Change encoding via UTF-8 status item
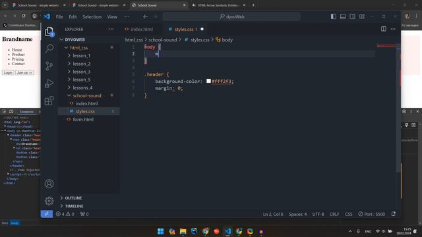The image size is (422, 237). click(318, 214)
